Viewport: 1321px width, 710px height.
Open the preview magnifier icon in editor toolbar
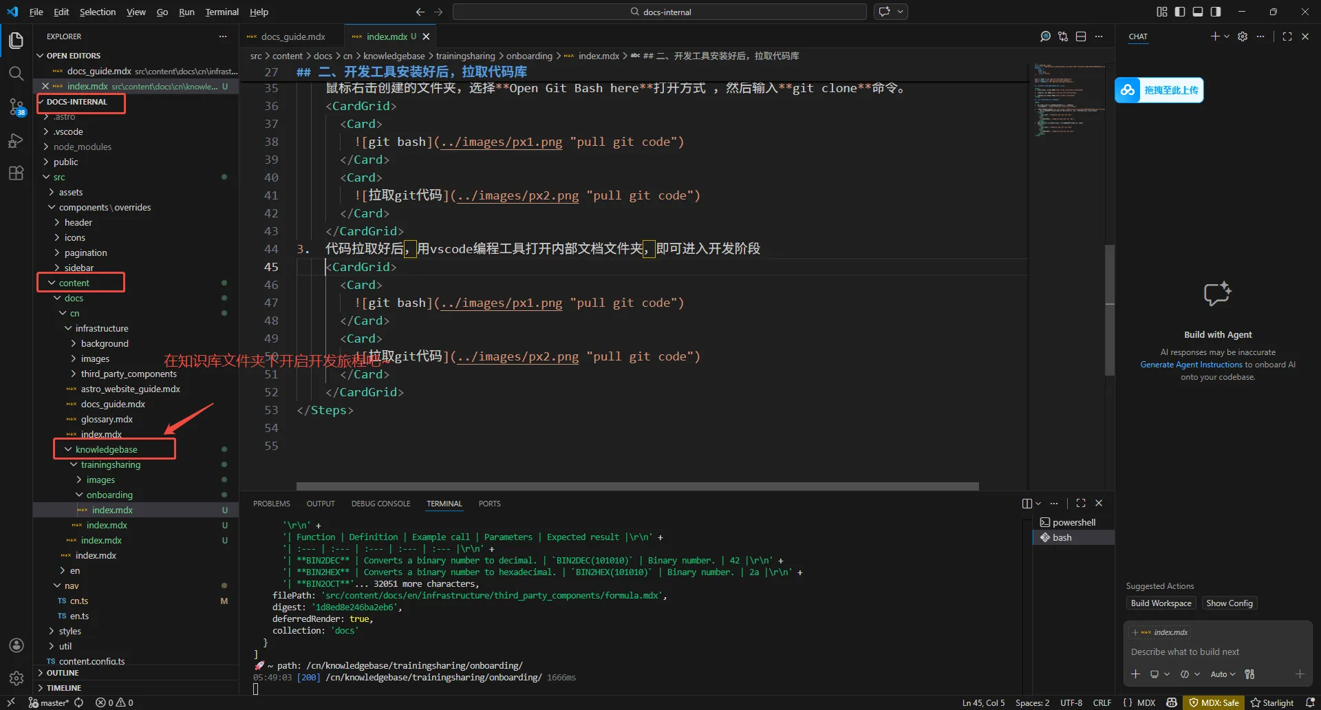coord(1045,36)
